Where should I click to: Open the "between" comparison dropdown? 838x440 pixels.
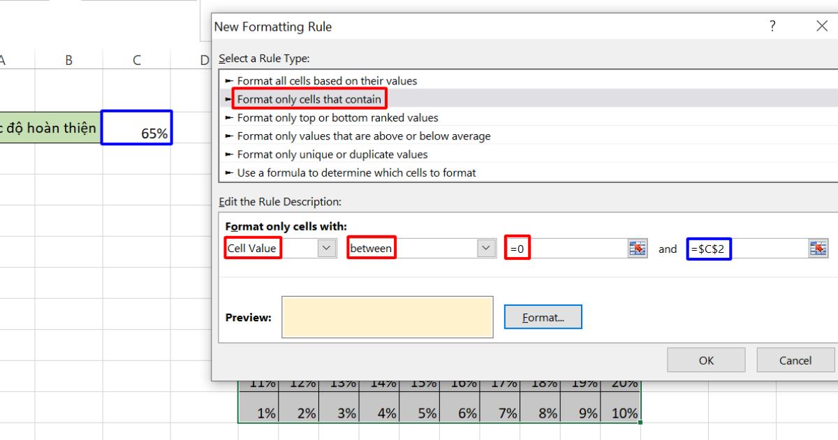(x=485, y=249)
